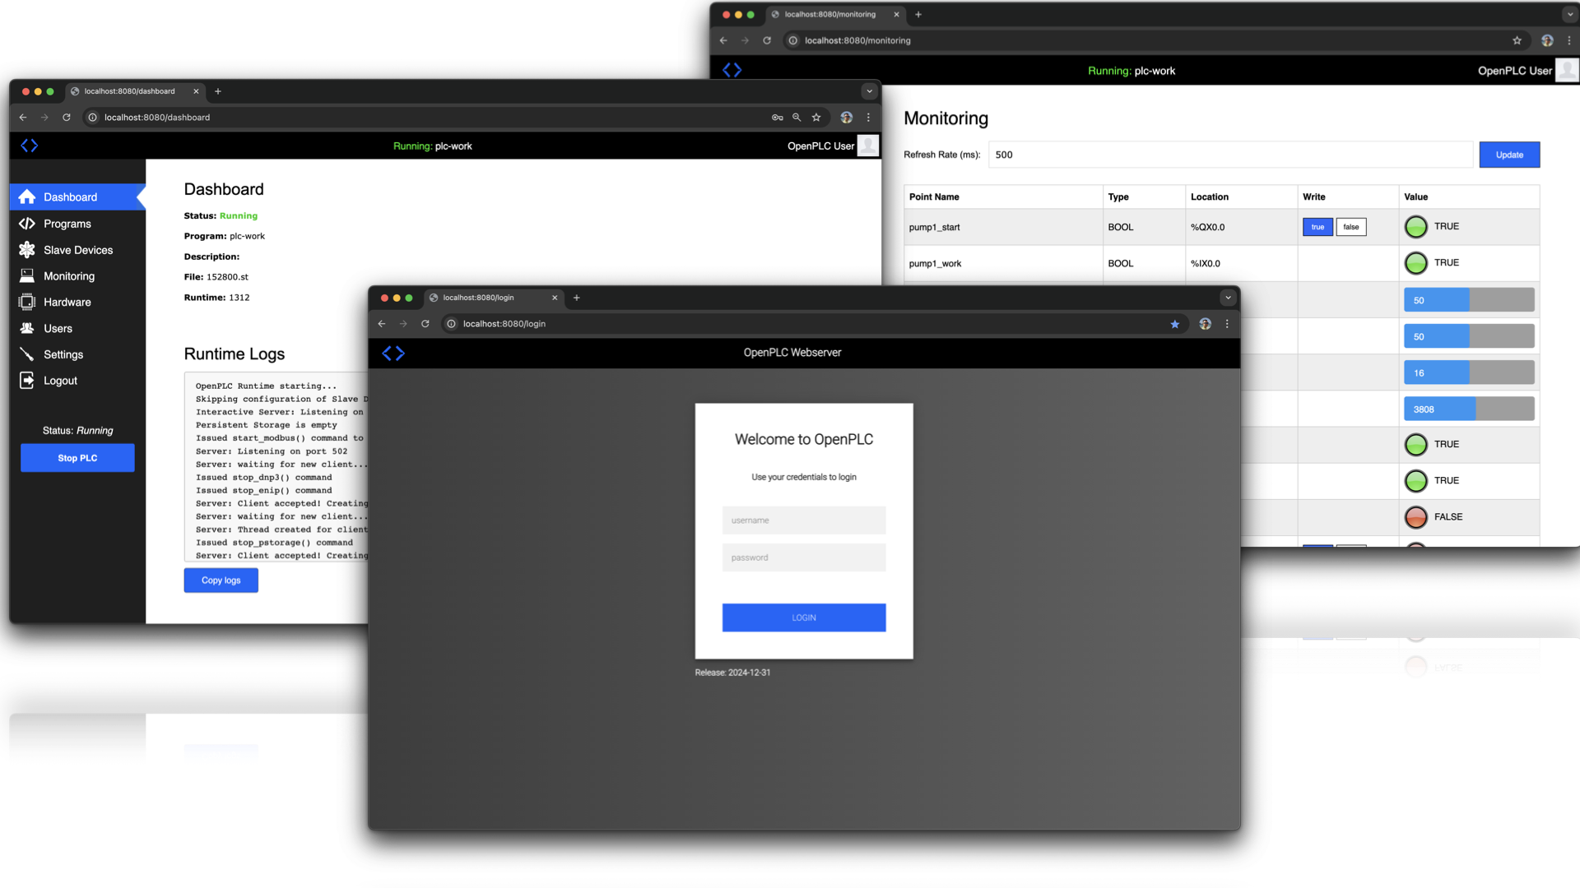This screenshot has height=888, width=1580.
Task: Open browser profile icon in monitoring window
Action: 1548,40
